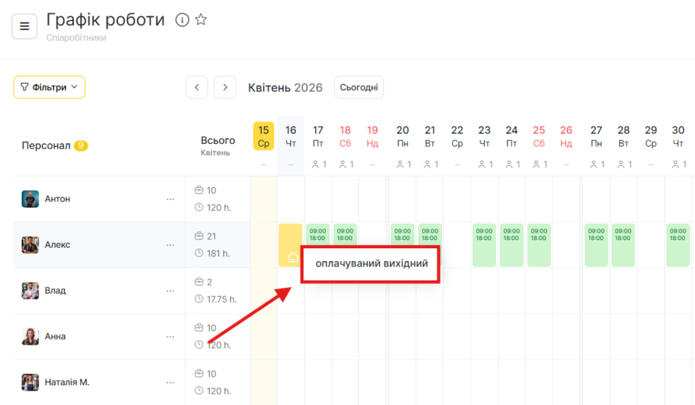Select the yellow paid day-off cell

tap(290, 244)
